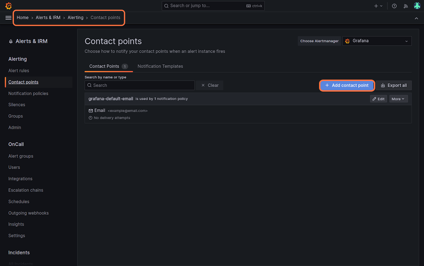Click the user profile avatar

point(417,6)
